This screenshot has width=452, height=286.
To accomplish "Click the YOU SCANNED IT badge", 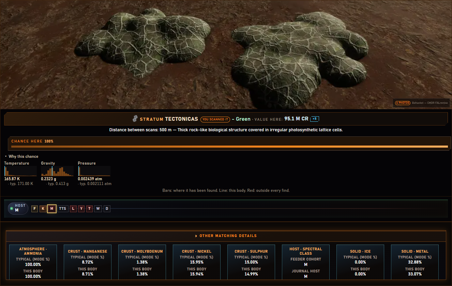I will pos(215,119).
